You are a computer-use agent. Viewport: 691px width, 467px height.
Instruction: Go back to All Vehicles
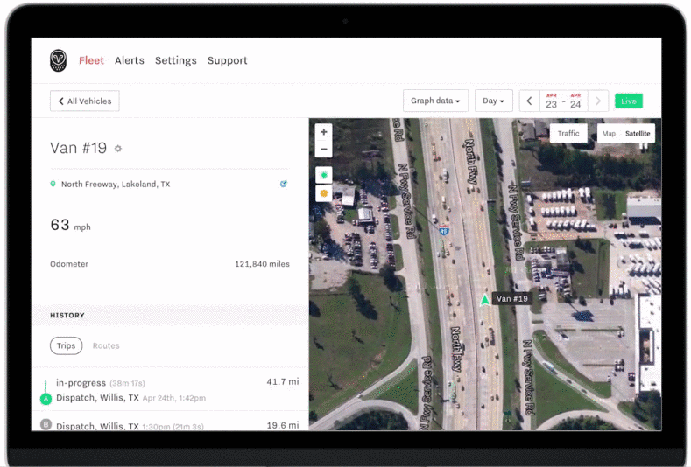[85, 101]
